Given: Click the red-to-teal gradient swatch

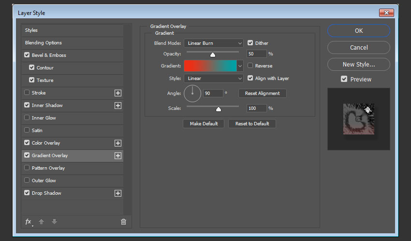Looking at the screenshot, I should pyautogui.click(x=210, y=66).
